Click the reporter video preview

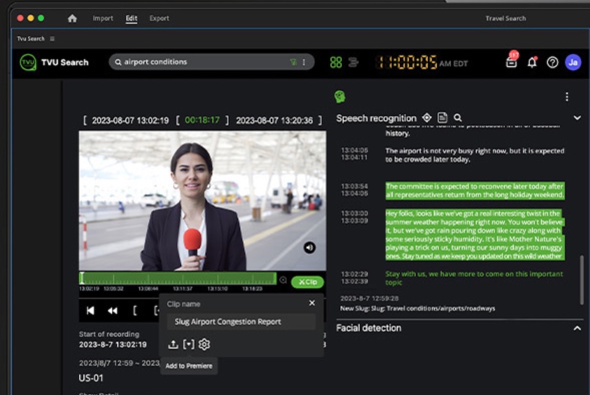tap(202, 201)
